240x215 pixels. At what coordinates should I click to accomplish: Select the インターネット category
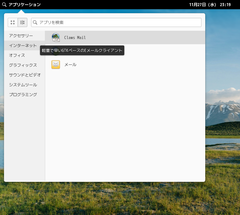23,45
